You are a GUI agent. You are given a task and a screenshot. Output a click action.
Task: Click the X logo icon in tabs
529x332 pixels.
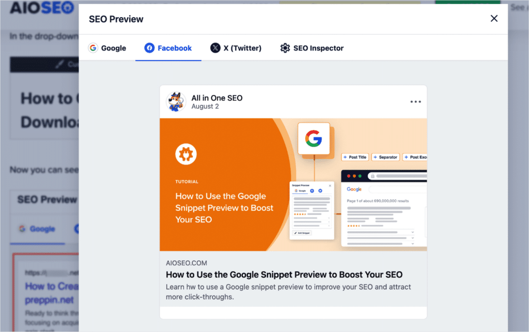pyautogui.click(x=215, y=48)
